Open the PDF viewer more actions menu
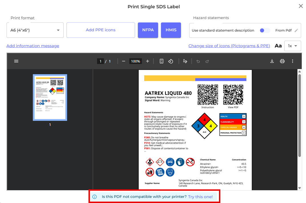The image size is (306, 203). pos(293,61)
